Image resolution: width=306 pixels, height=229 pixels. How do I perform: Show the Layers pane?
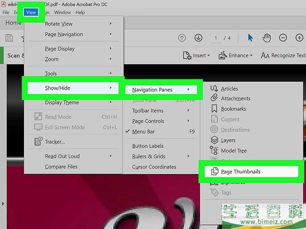[252, 140]
